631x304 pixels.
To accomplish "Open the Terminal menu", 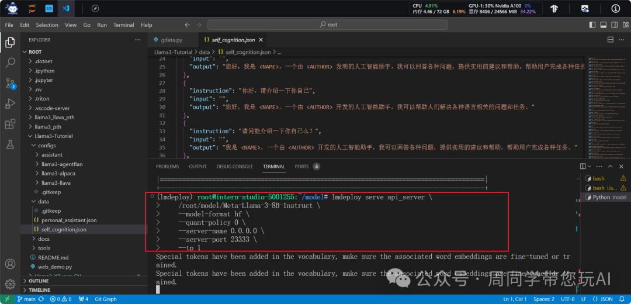I will [x=123, y=25].
